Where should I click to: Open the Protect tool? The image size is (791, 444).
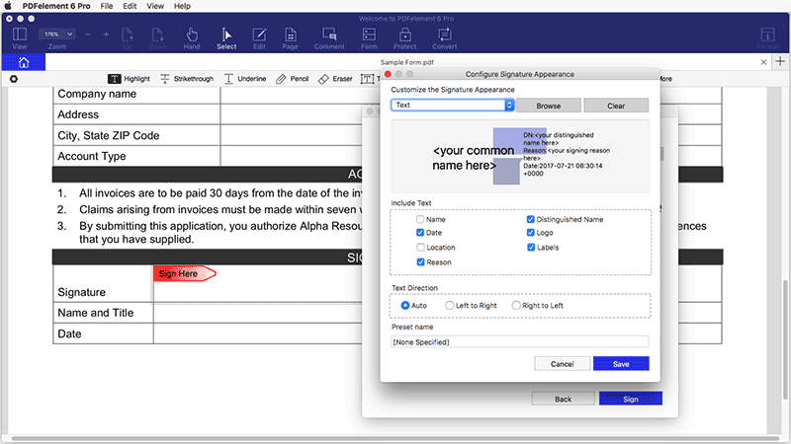tap(405, 38)
